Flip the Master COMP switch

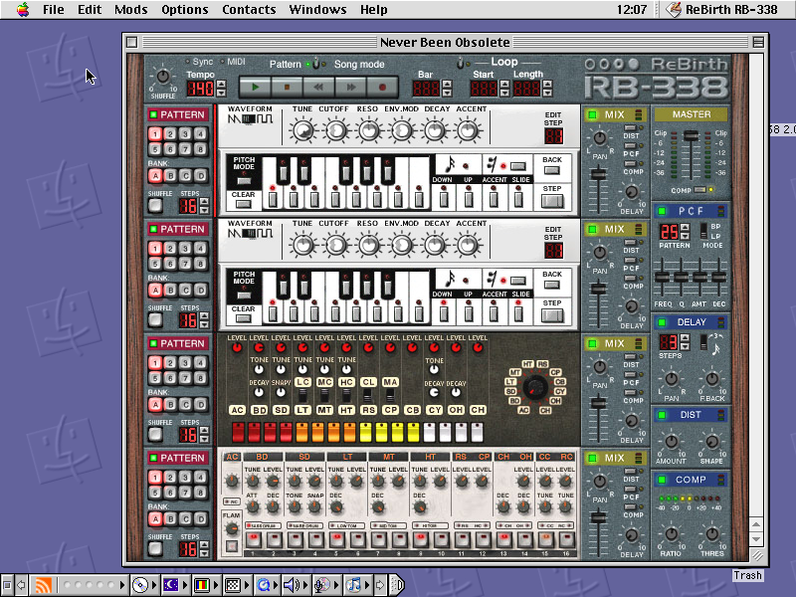(700, 190)
